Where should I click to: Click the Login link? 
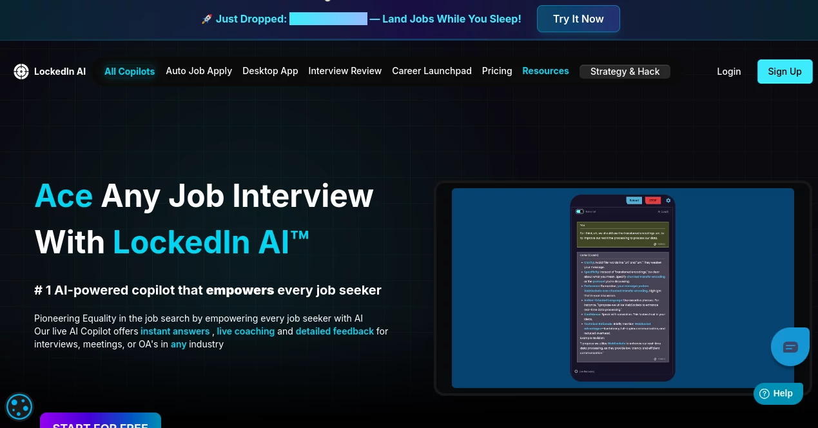click(x=729, y=72)
